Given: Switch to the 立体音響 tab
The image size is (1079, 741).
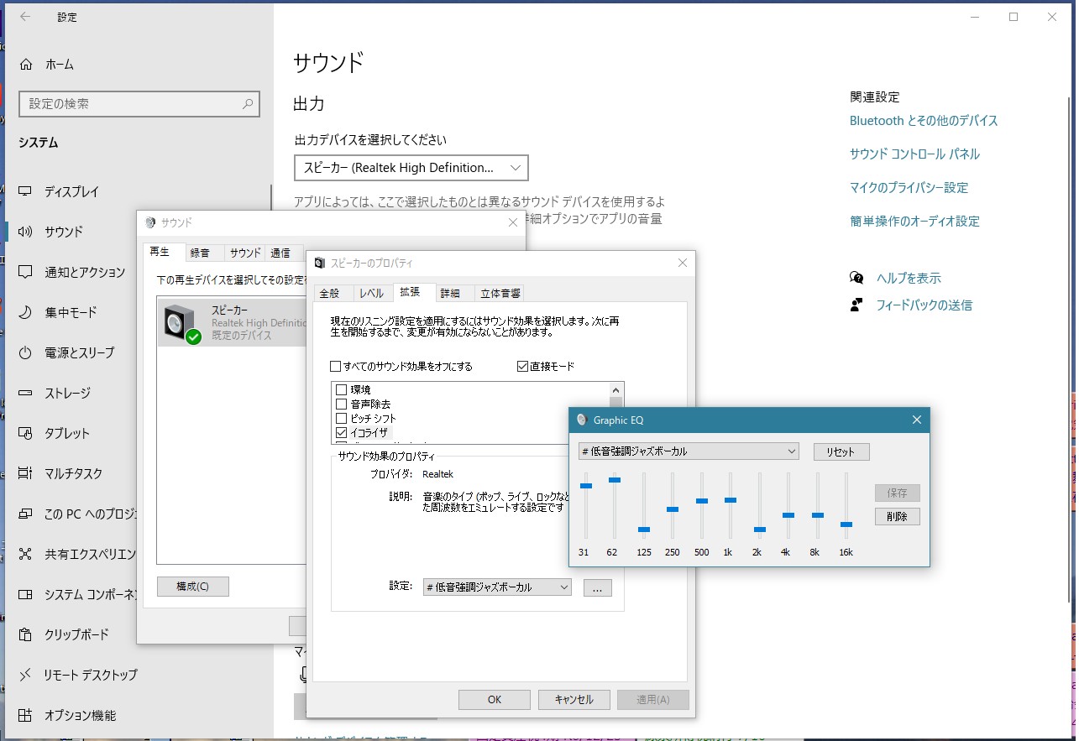Looking at the screenshot, I should coord(500,294).
